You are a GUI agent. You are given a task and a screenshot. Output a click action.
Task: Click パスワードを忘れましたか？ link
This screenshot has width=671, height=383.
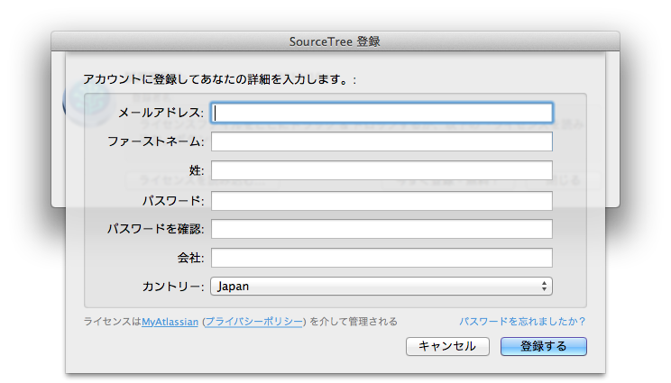[522, 322]
